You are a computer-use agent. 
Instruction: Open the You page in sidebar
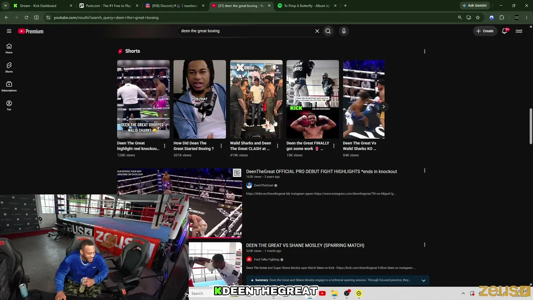[9, 105]
